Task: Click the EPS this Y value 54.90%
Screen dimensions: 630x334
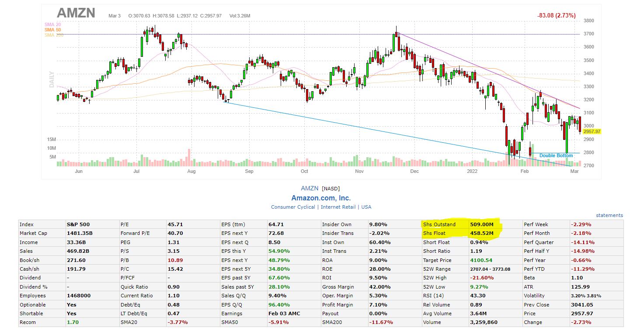Action: click(x=279, y=251)
